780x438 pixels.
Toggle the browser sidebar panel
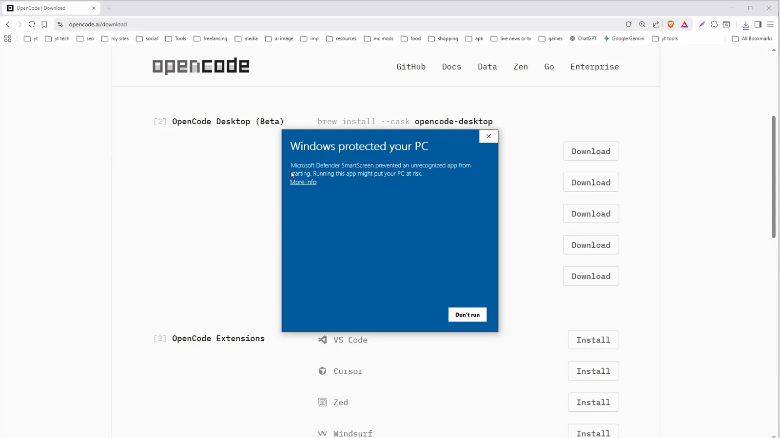758,24
